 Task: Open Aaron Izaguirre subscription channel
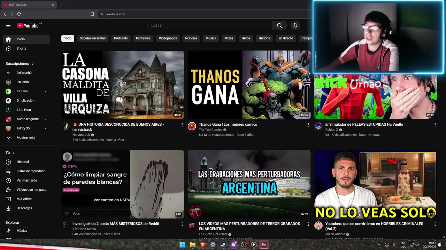tap(26, 119)
